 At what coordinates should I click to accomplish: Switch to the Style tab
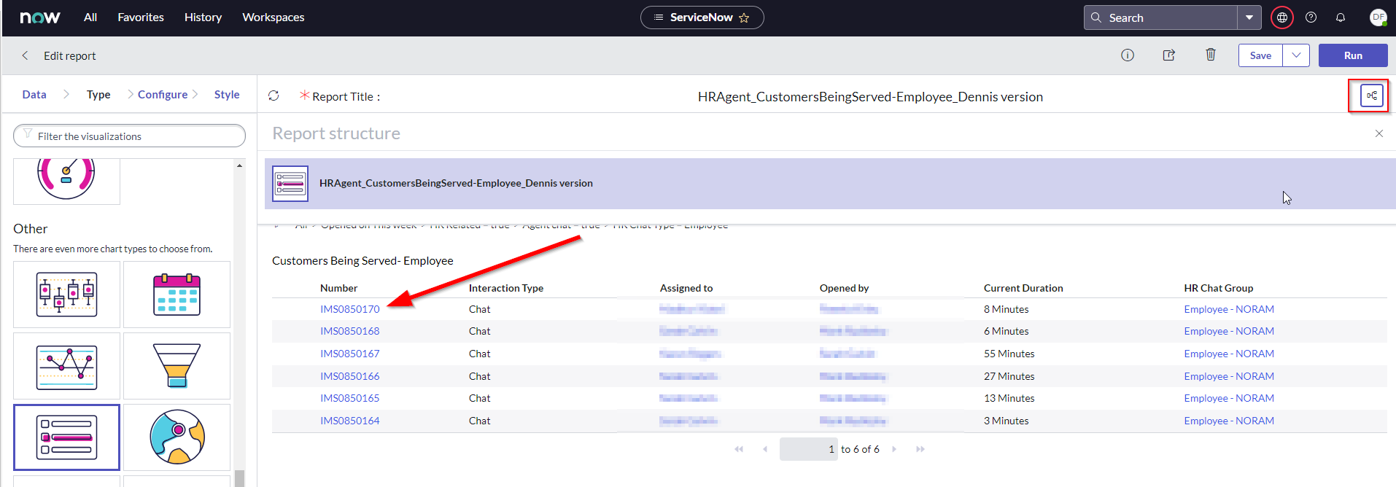[227, 95]
